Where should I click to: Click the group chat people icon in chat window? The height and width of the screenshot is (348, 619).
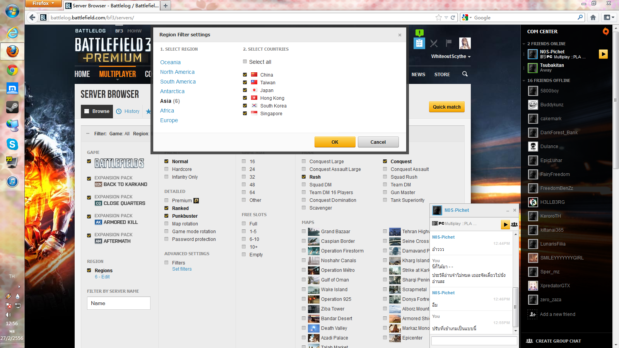coord(514,224)
